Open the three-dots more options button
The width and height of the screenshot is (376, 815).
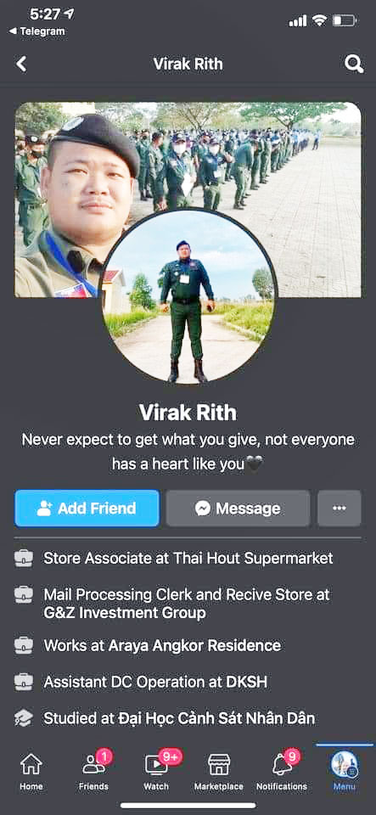(340, 508)
